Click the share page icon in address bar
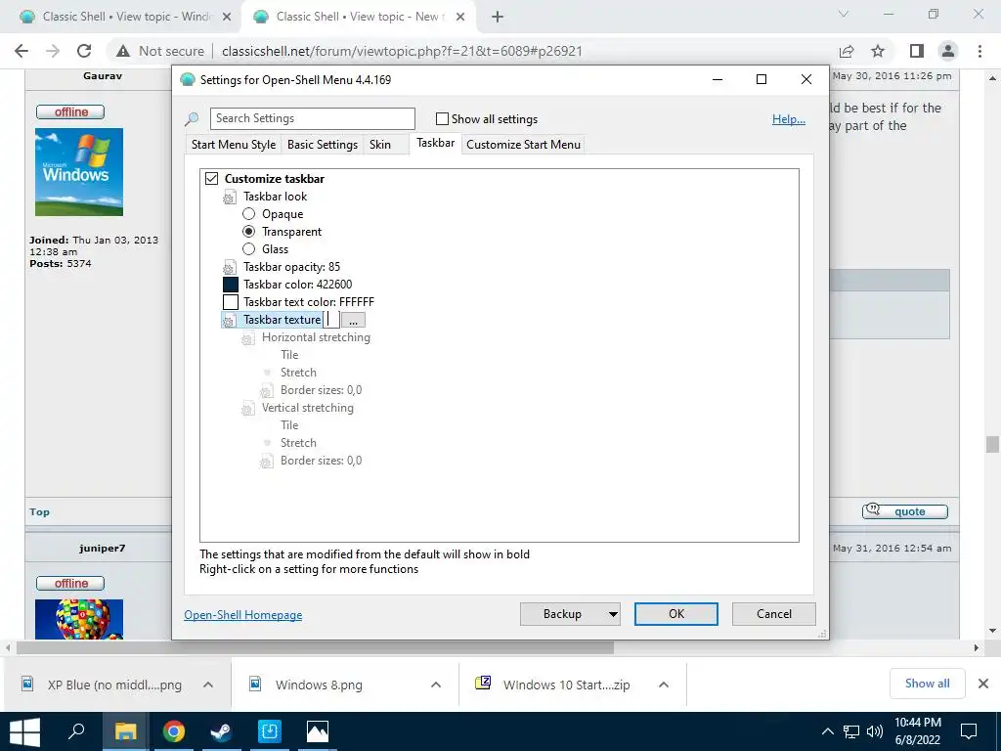1001x751 pixels. click(x=847, y=51)
